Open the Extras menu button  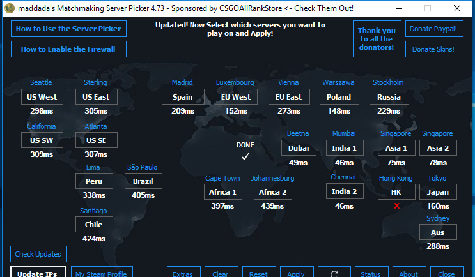(182, 273)
